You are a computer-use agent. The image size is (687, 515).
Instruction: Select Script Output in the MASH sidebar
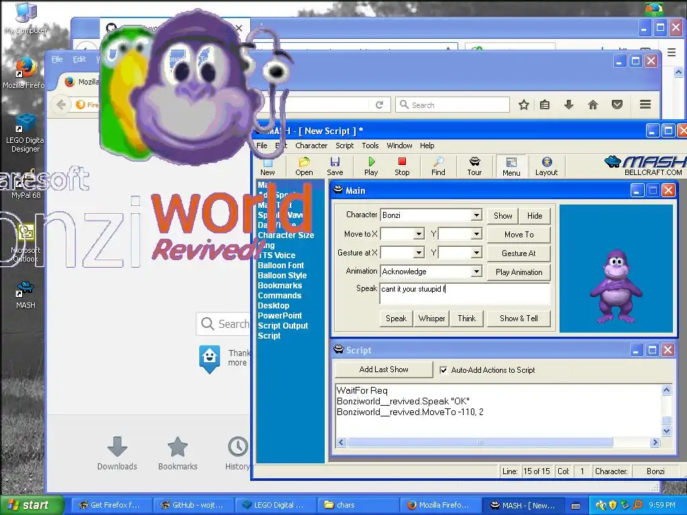pos(282,326)
